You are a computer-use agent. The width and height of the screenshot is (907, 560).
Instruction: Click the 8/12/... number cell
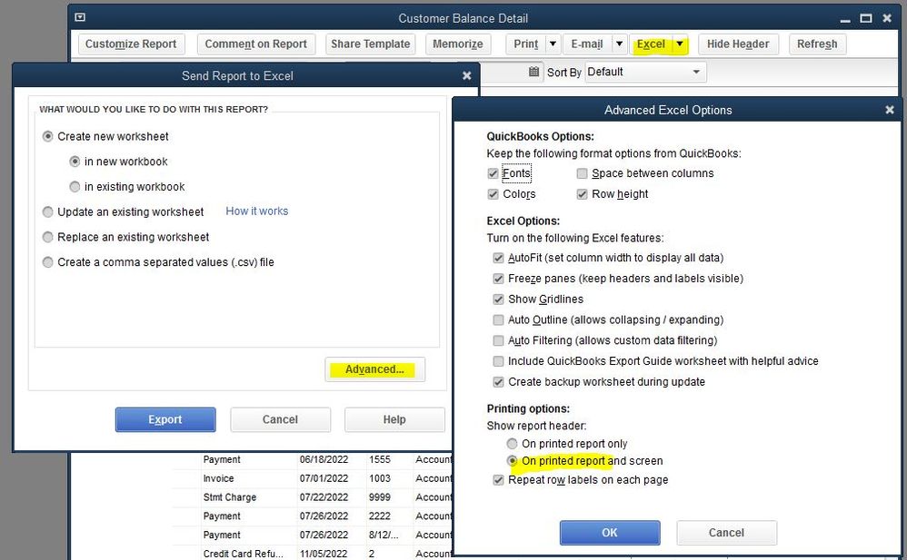coord(384,535)
